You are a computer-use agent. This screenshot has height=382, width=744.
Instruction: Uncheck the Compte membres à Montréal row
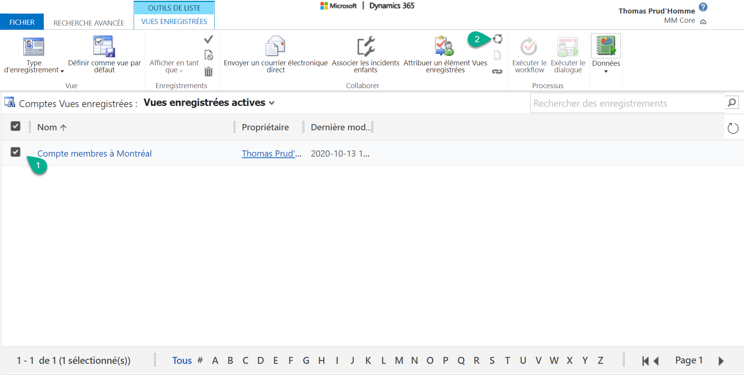click(15, 152)
